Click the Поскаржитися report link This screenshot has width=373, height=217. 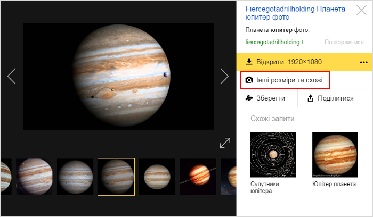pos(344,42)
